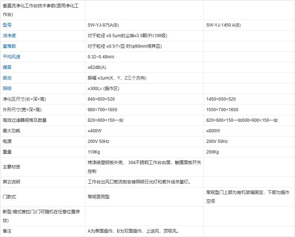Click the 照明 link
This screenshot has width=295, height=237.
coord(7,89)
